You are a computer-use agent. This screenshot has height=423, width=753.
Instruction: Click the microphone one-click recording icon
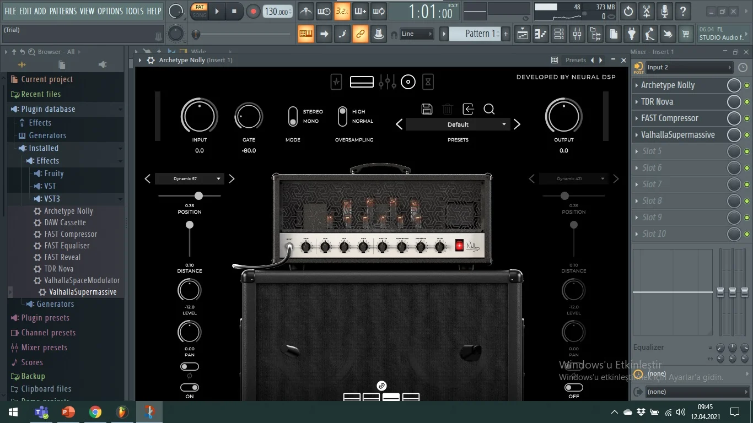(x=665, y=11)
